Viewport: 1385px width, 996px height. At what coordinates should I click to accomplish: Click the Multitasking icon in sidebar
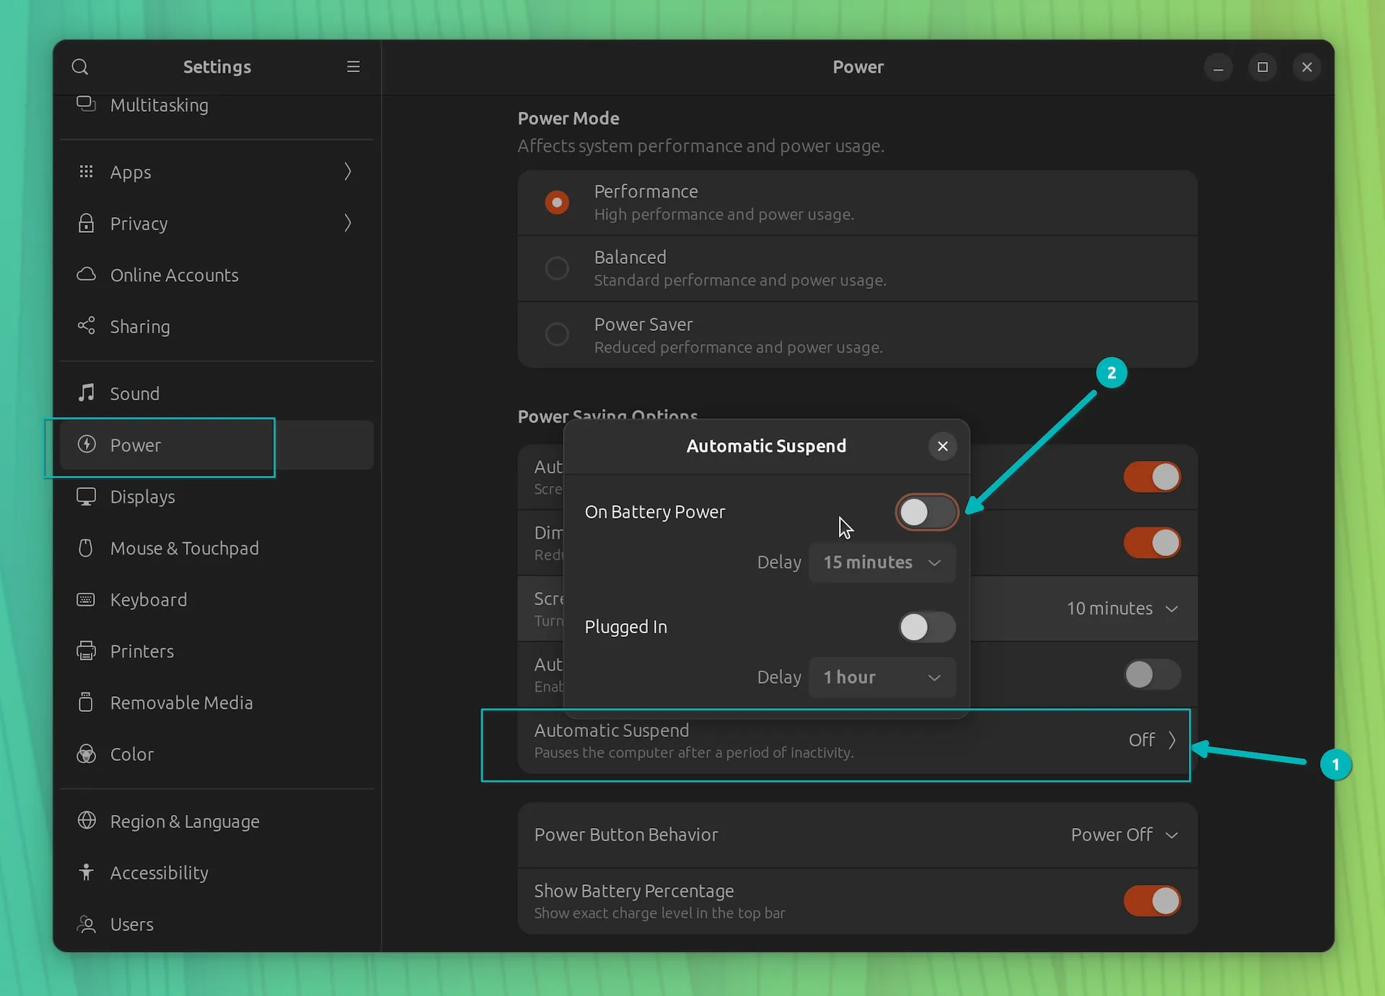point(85,105)
